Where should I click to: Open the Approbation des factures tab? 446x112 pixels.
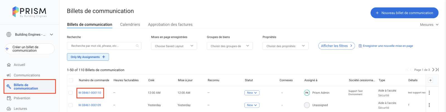(x=170, y=25)
